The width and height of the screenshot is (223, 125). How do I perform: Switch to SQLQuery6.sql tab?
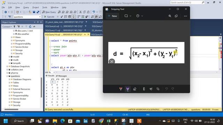(64, 26)
